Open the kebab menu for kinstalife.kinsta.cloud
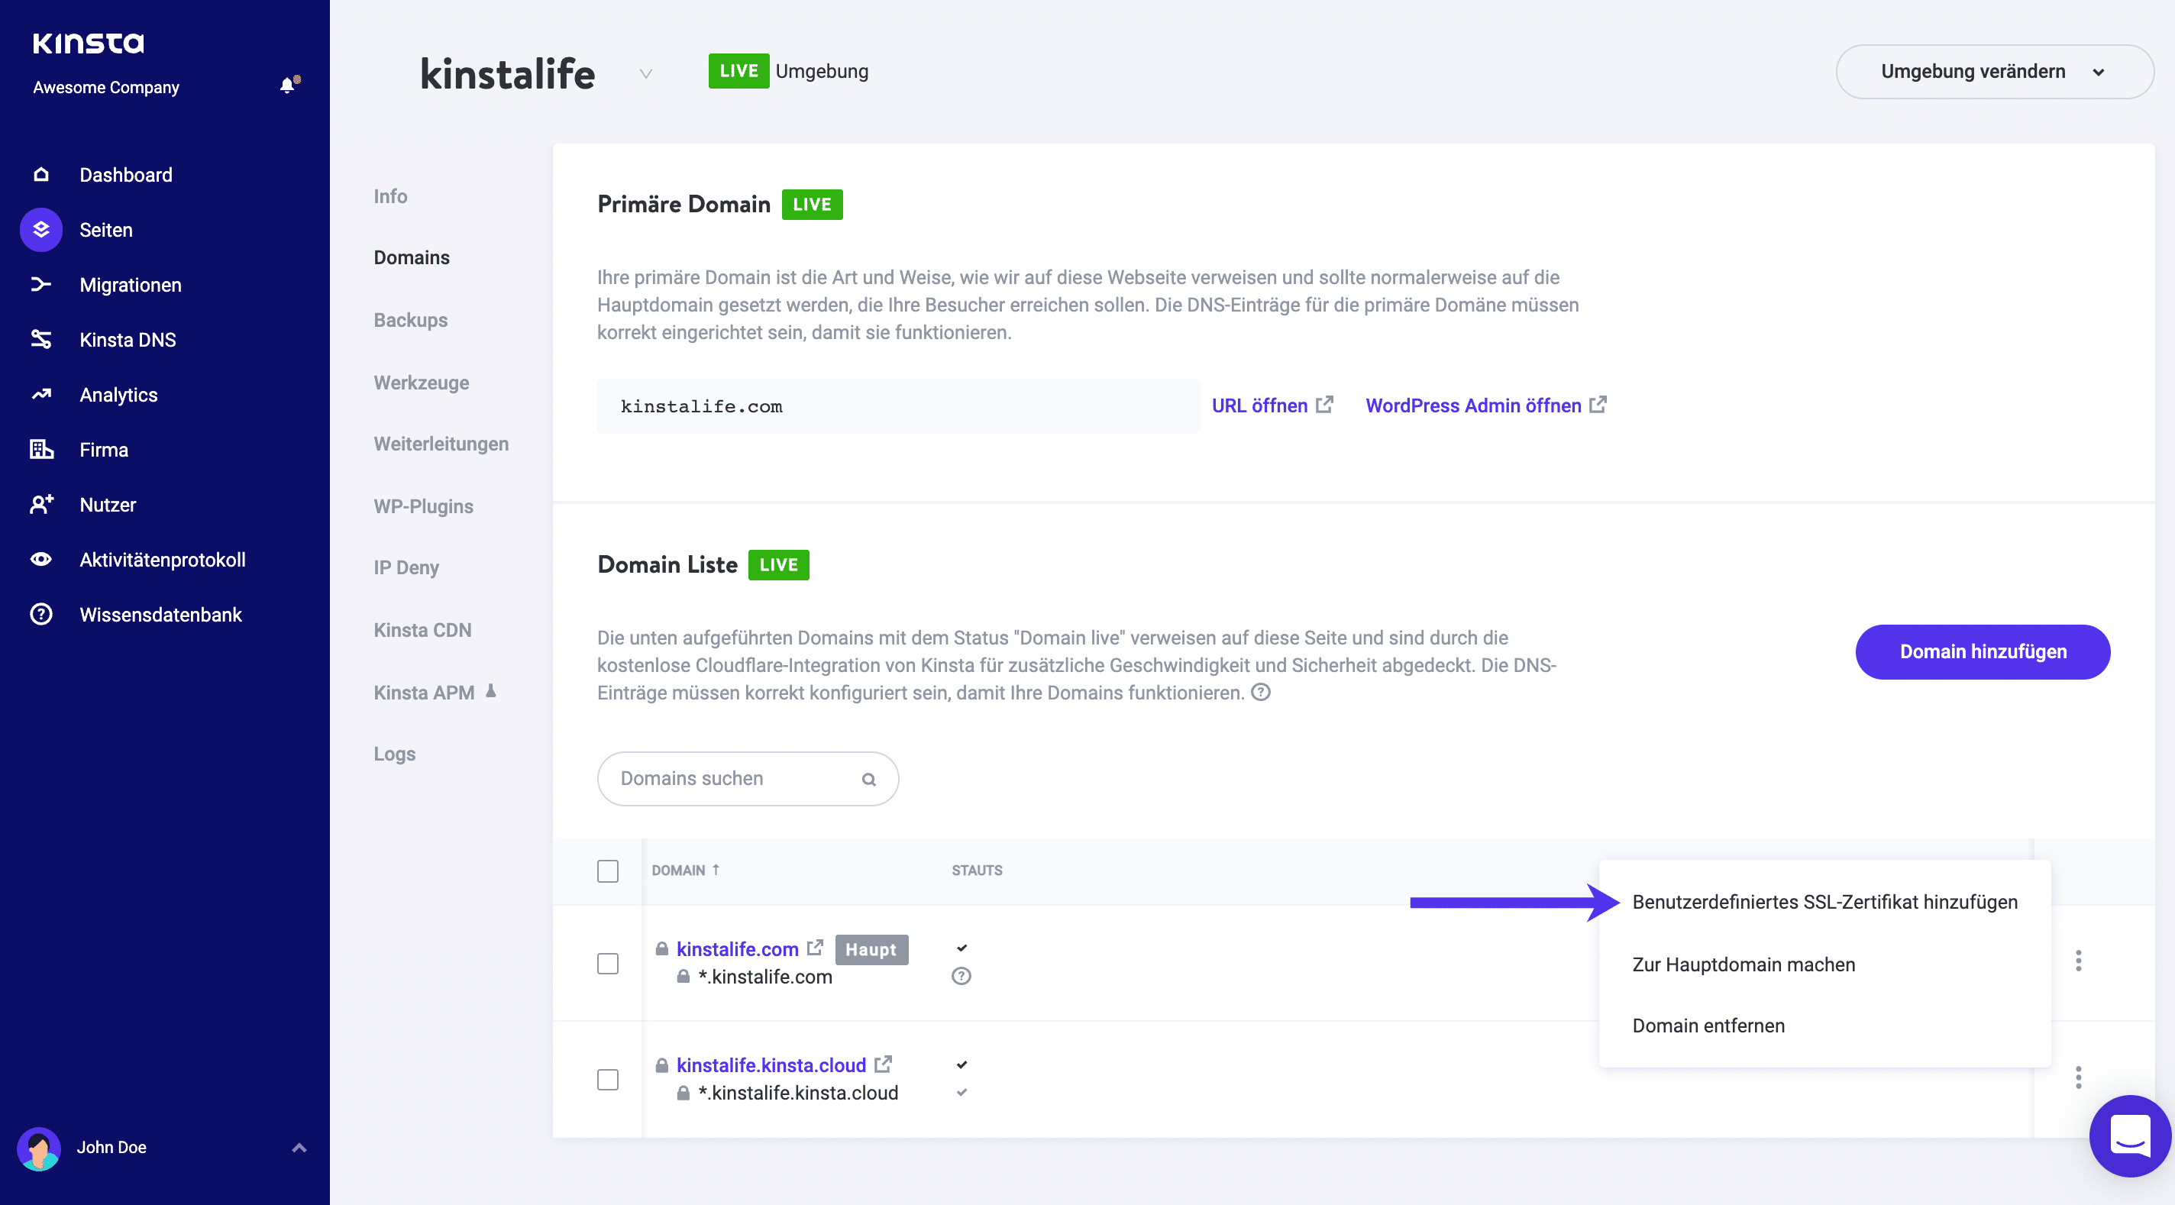Screen dimensions: 2175x1205 [x=2078, y=1077]
